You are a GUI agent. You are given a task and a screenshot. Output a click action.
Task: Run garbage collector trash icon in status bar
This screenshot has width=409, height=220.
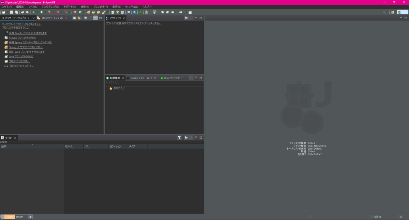click(30, 217)
